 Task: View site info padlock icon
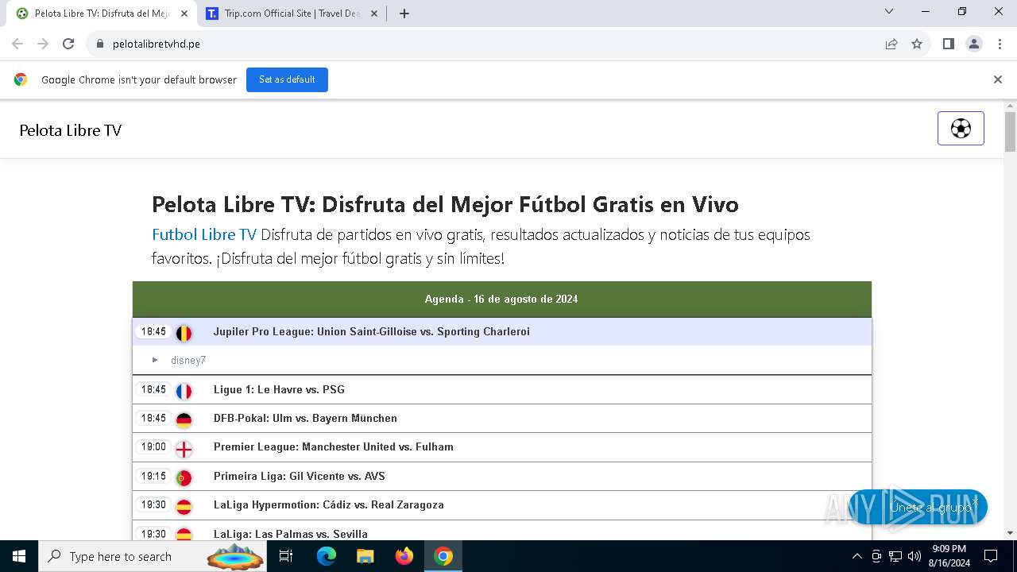99,44
